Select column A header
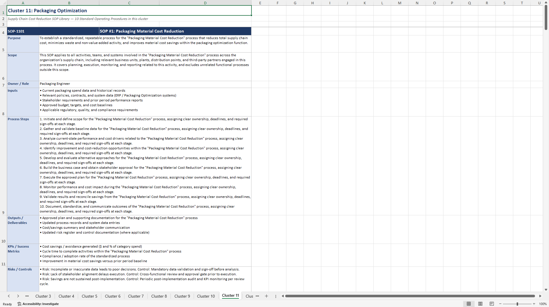The height and width of the screenshot is (307, 549). click(x=23, y=3)
